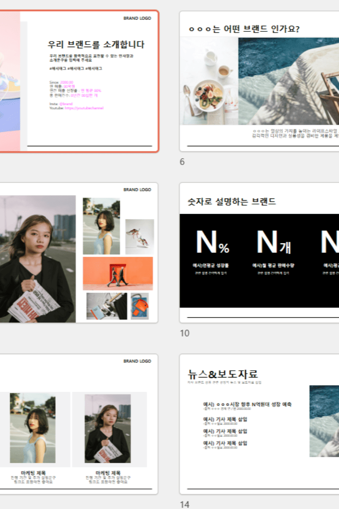Select the slide with two '마케팅 제목' captions

(79, 424)
